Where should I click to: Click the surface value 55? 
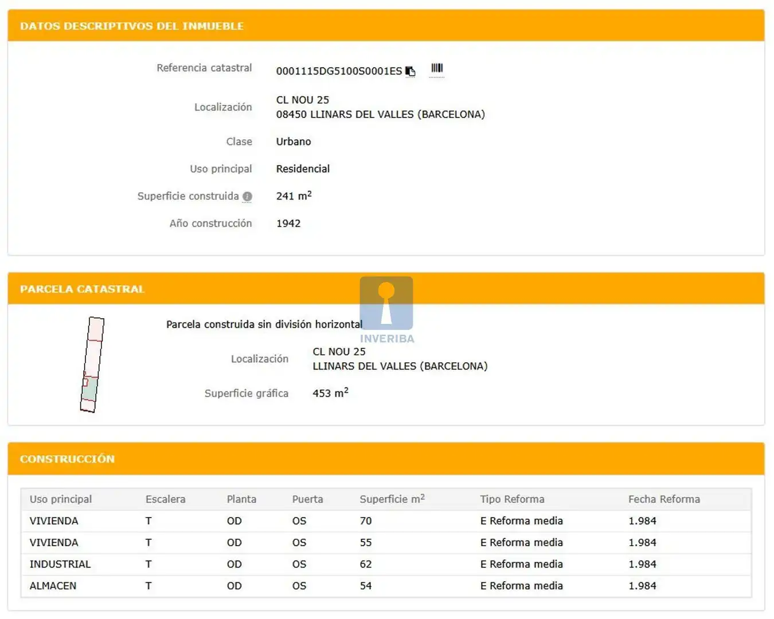(366, 543)
